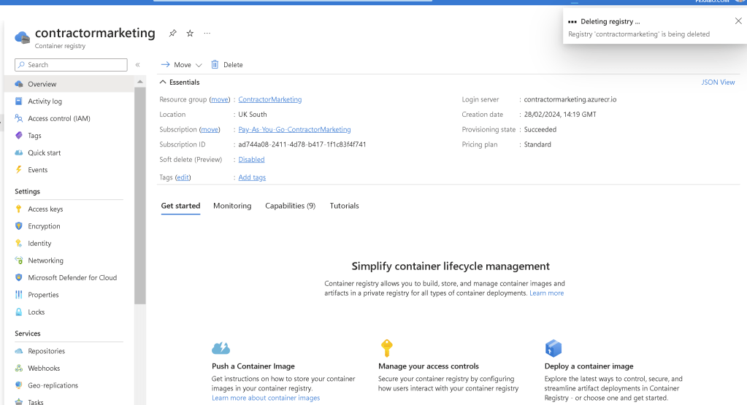
Task: Click the sidebar vertical scrollbar
Action: (139, 195)
